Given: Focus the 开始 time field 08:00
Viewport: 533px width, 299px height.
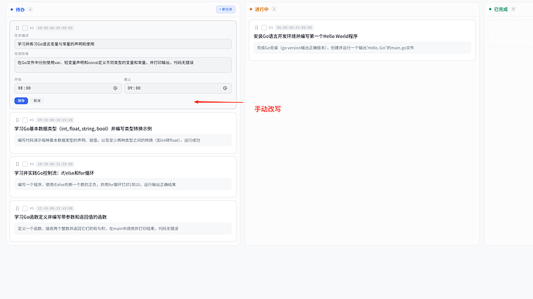Looking at the screenshot, I should 68,88.
